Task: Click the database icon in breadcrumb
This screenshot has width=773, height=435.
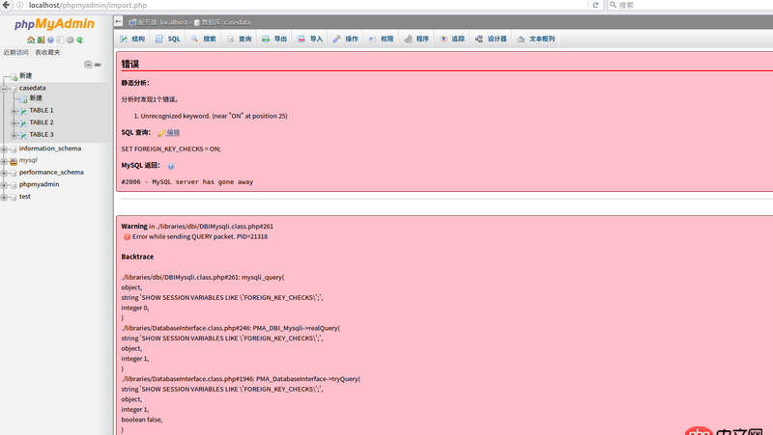Action: pos(197,22)
